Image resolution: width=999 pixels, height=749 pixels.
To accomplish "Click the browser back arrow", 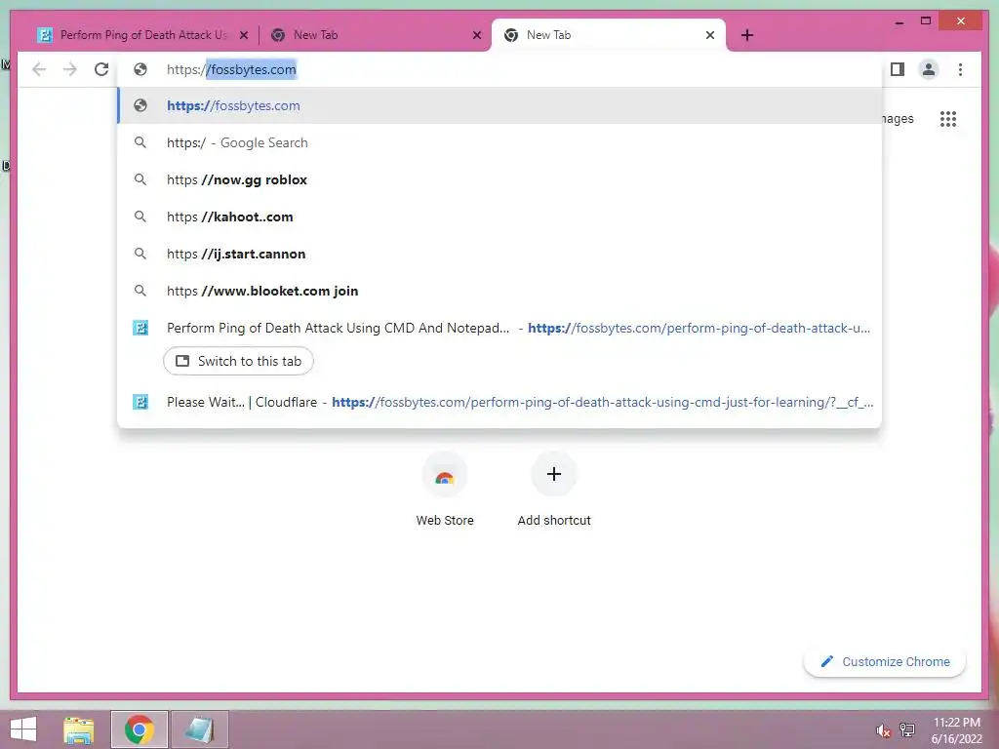I will coord(39,69).
